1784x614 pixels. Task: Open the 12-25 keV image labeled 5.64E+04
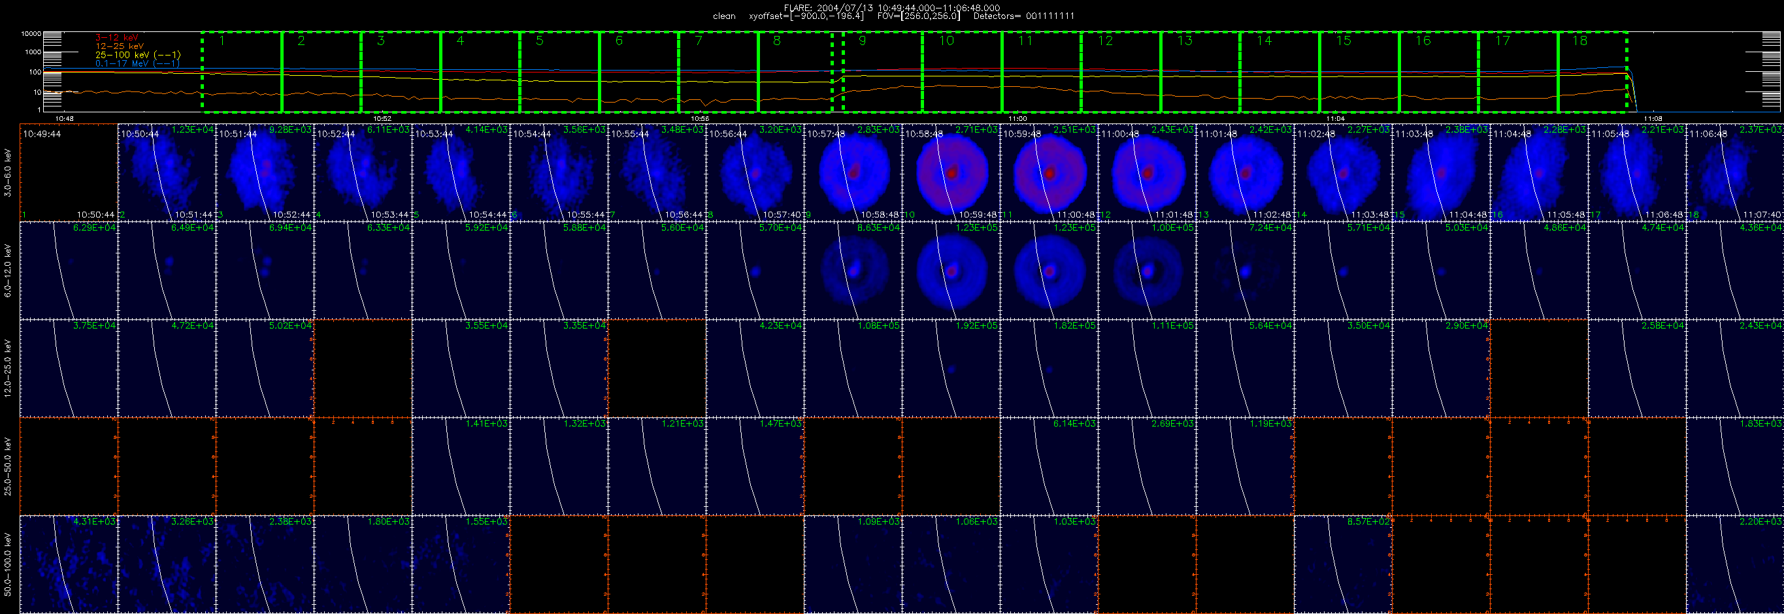coord(1244,368)
